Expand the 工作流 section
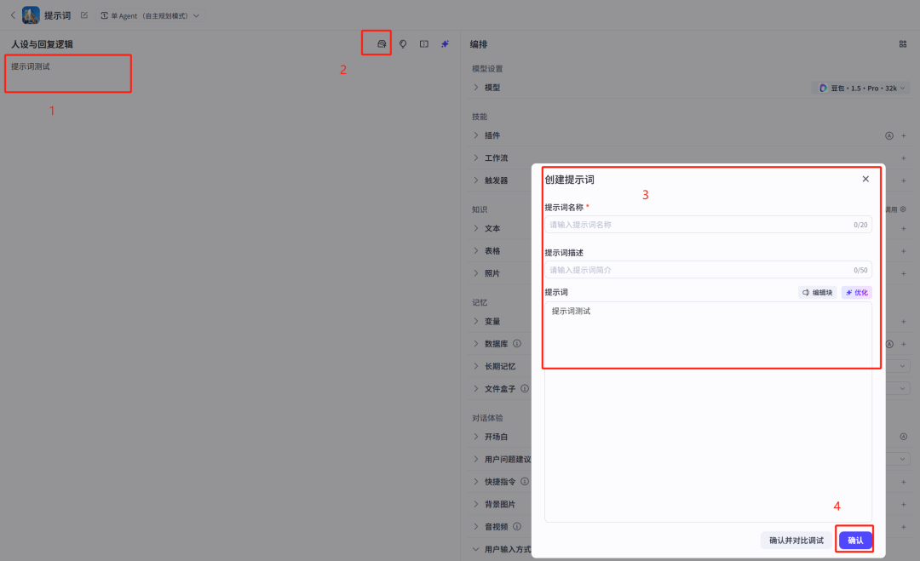The image size is (920, 561). point(476,157)
